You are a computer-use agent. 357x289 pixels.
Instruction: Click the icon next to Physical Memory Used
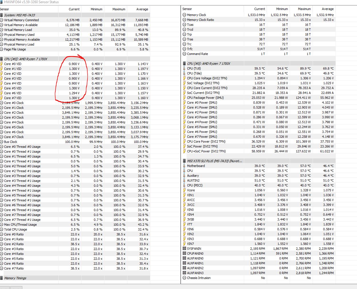(x=1, y=35)
